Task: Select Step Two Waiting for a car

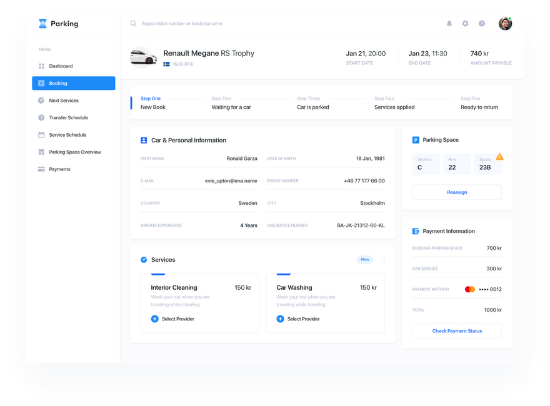Action: pos(231,103)
